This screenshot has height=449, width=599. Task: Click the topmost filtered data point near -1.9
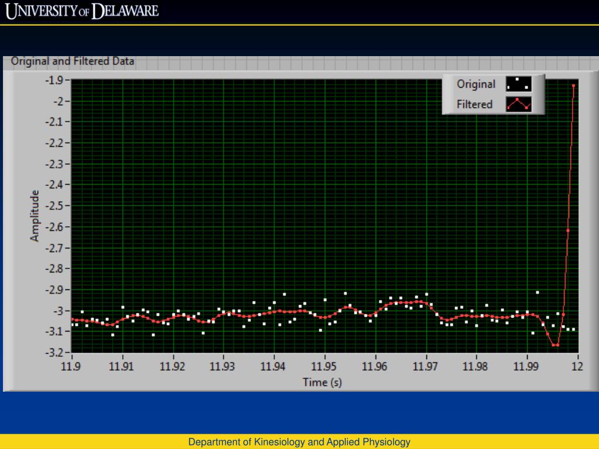573,86
